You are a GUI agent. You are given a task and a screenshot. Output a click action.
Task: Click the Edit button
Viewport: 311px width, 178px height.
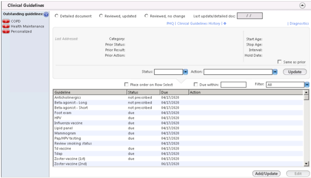click(298, 174)
